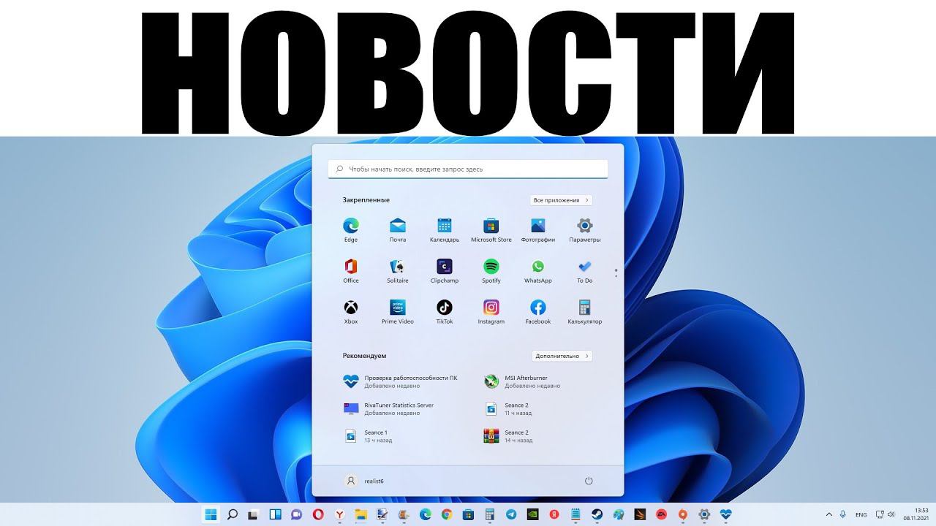This screenshot has width=936, height=526.
Task: Open recommended MSI Afterburner
Action: coord(522,381)
